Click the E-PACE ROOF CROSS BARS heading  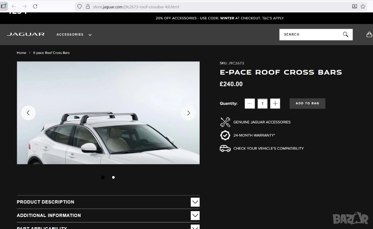pos(281,72)
